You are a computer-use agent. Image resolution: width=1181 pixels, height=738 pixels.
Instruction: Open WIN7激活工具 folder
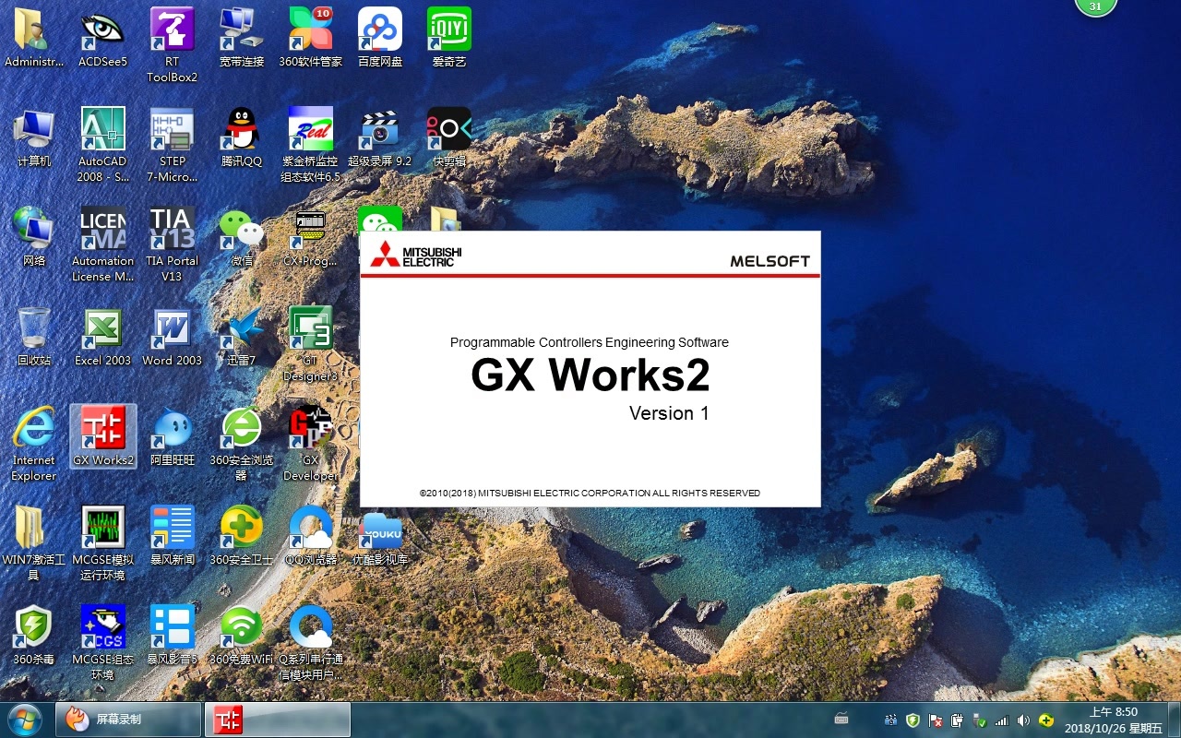34,542
